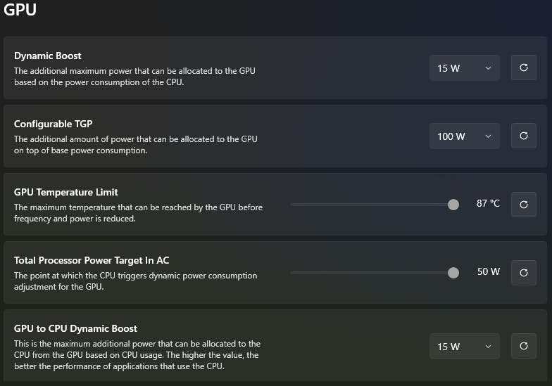Reset the GPU Temperature Limit
The image size is (552, 386).
pyautogui.click(x=523, y=205)
